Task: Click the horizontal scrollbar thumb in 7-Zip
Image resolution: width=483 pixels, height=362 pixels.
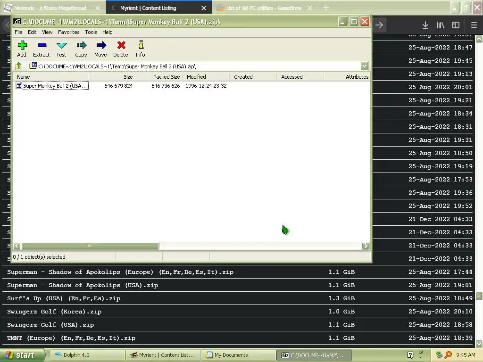Action: pos(90,246)
